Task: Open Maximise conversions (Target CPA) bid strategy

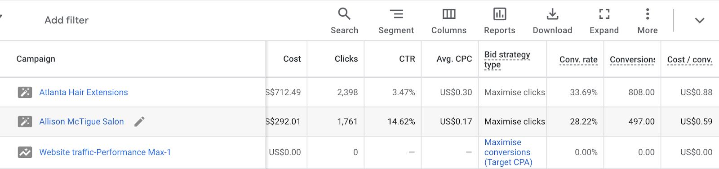Action: 508,152
